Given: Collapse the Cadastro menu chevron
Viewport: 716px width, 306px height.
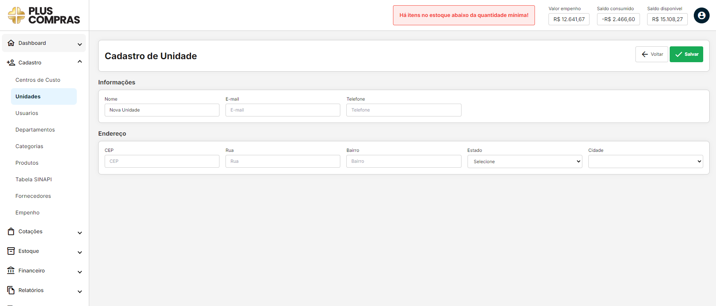Looking at the screenshot, I should (x=80, y=62).
